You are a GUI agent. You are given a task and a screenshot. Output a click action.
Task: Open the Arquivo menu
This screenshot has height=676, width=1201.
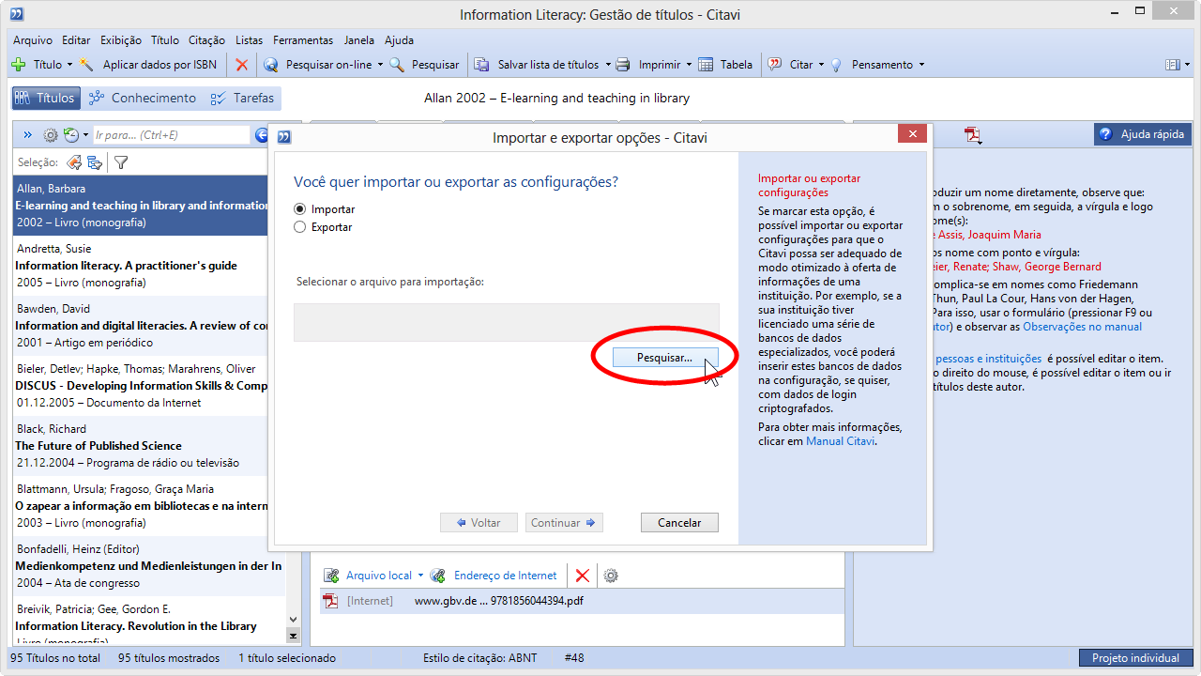pos(33,40)
